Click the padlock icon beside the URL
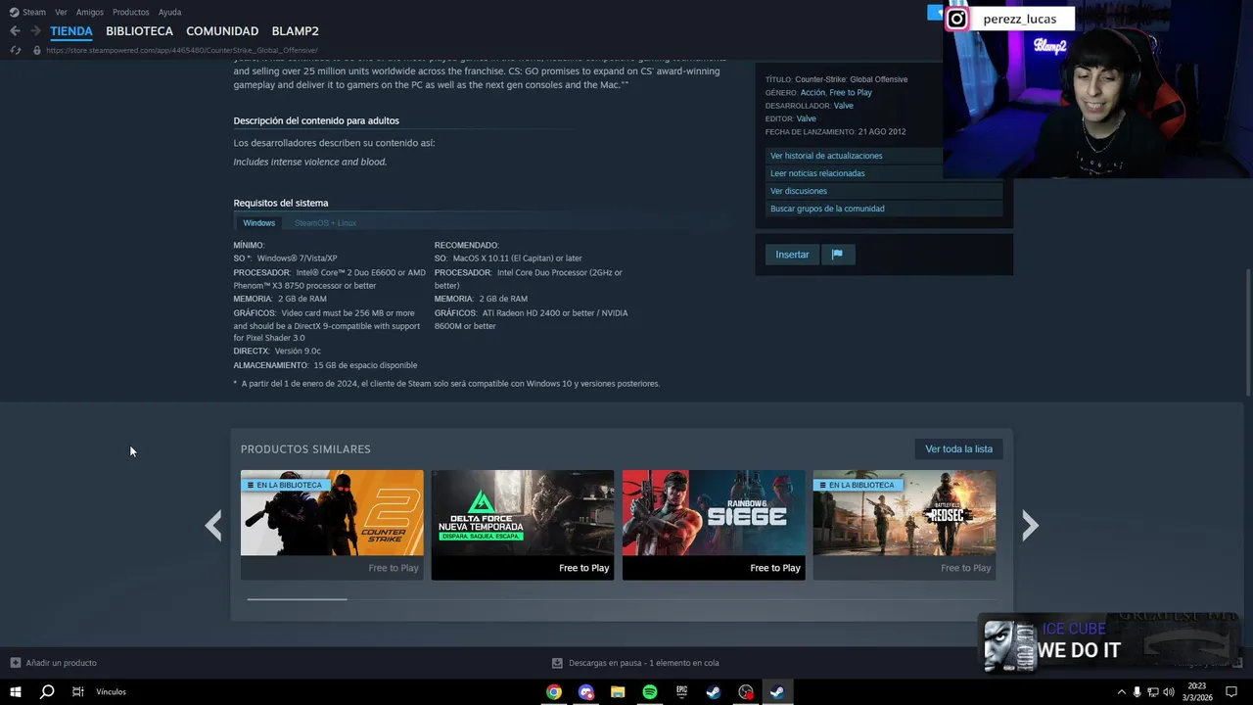1253x705 pixels. (37, 50)
